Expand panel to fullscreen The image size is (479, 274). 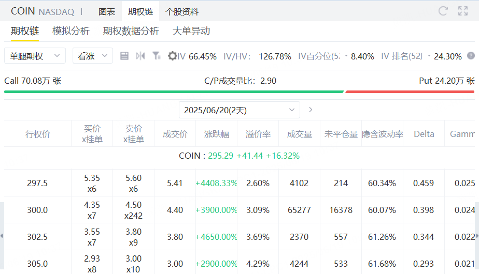pos(463,11)
